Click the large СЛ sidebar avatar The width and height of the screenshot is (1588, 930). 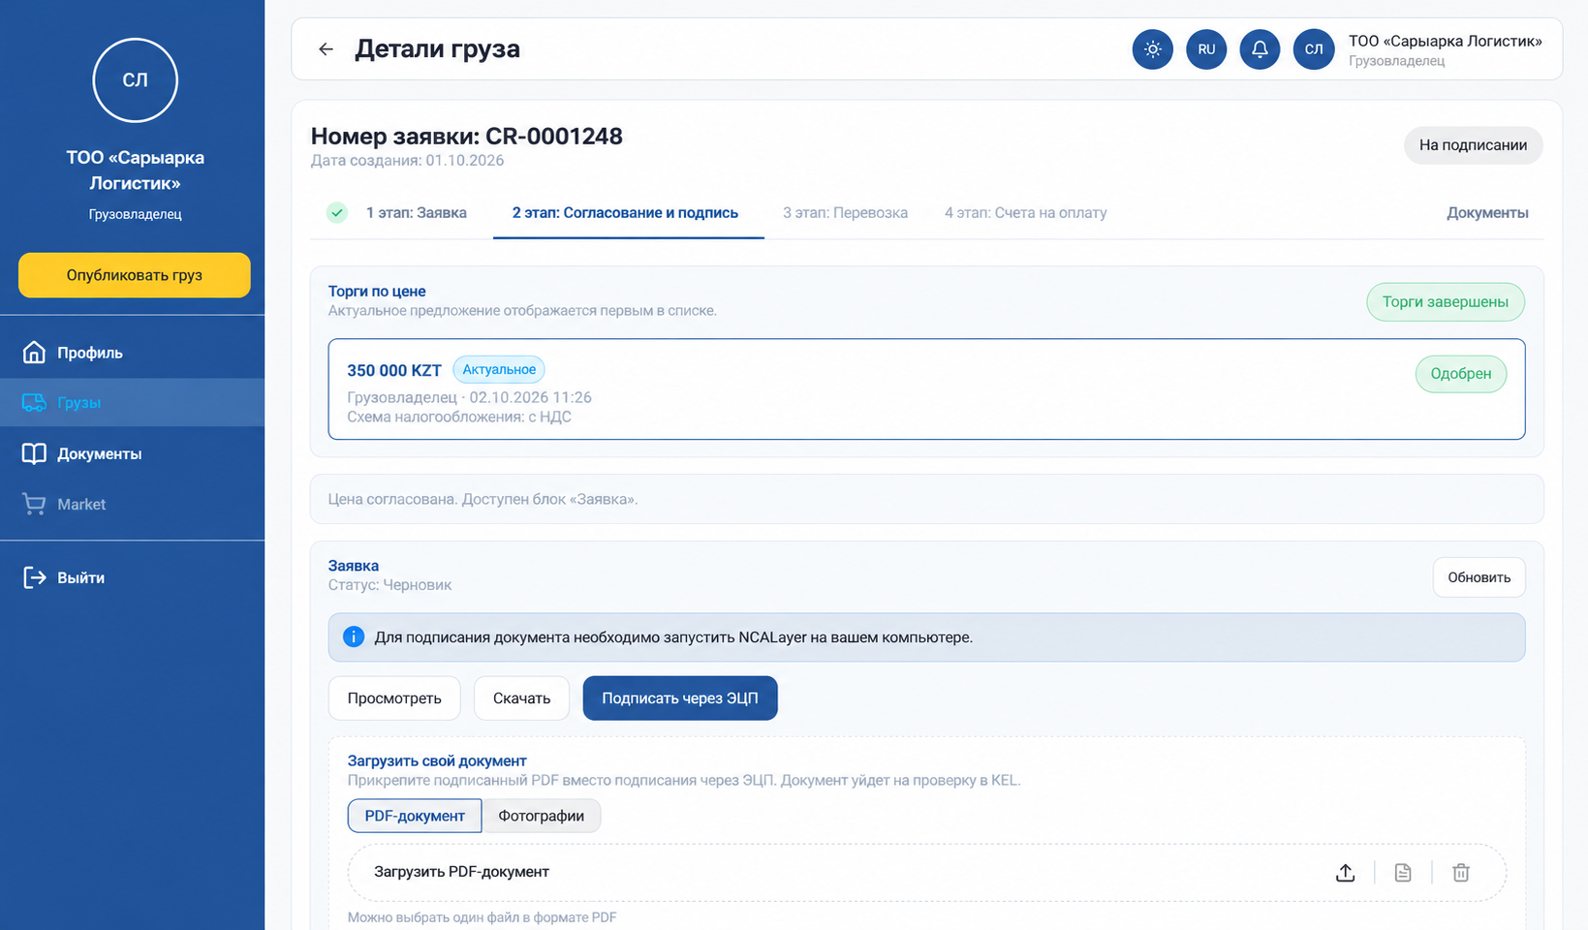(135, 80)
